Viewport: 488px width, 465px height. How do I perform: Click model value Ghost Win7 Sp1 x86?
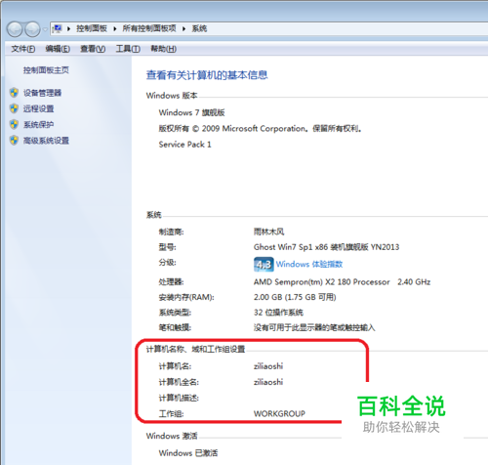(326, 247)
